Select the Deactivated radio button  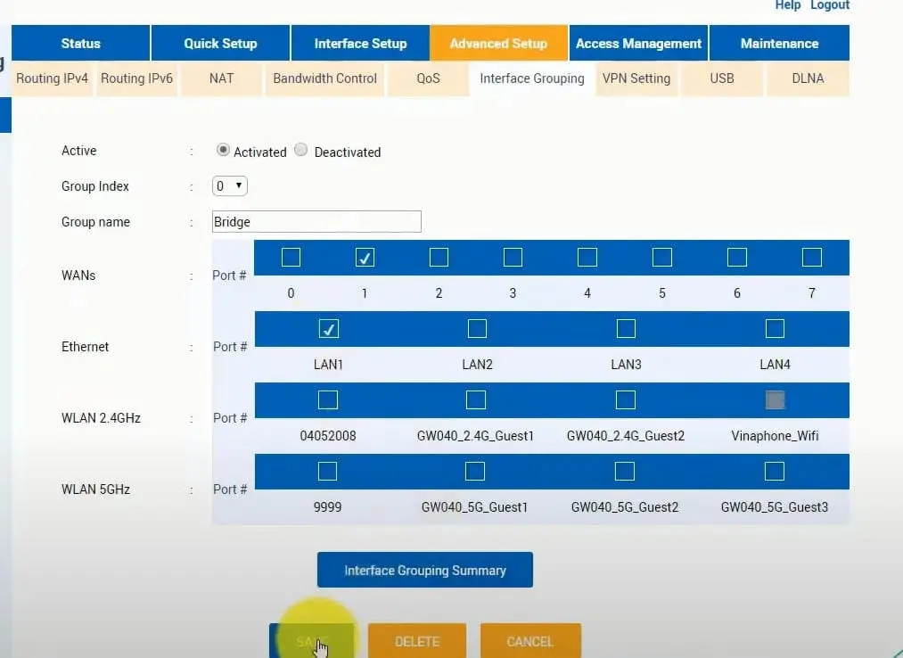300,150
